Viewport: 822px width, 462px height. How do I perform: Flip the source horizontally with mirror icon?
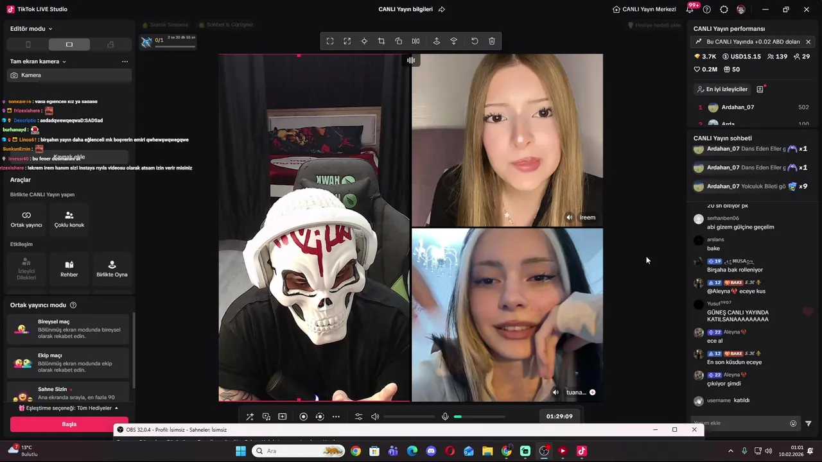pos(416,41)
